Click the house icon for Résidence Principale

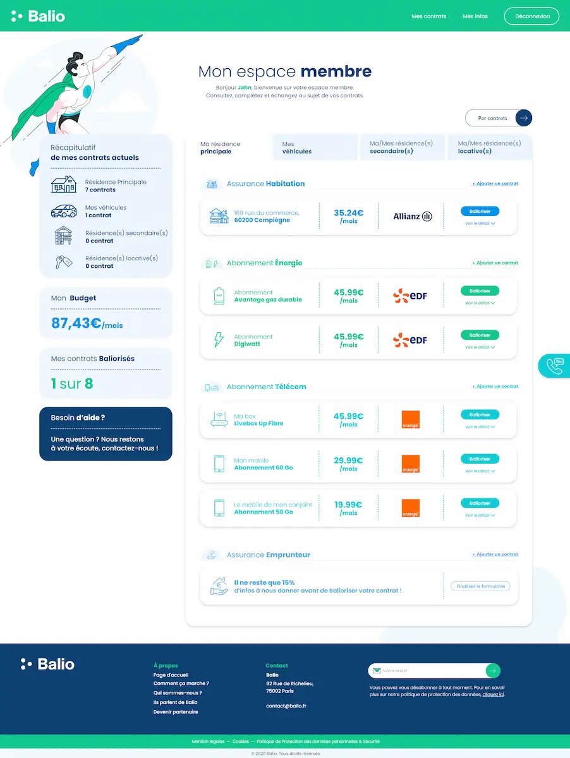[63, 185]
